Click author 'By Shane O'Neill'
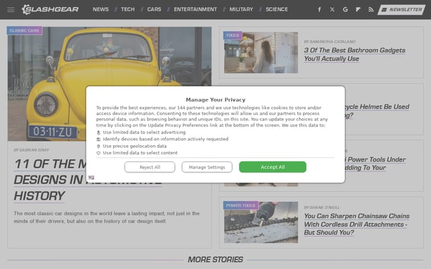 tap(322, 208)
